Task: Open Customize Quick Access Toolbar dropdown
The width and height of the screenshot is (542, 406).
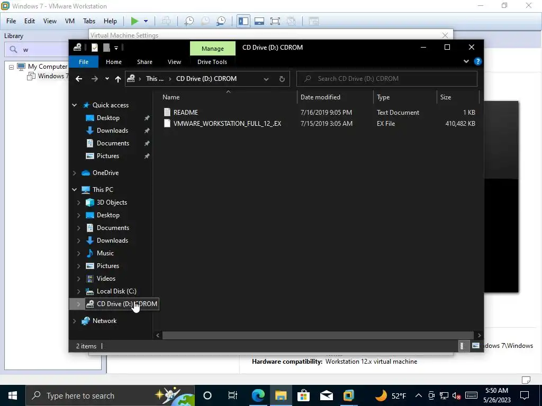Action: [116, 48]
